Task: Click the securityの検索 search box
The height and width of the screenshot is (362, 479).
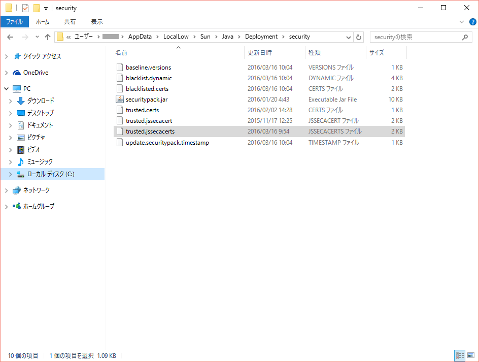Action: tap(415, 37)
